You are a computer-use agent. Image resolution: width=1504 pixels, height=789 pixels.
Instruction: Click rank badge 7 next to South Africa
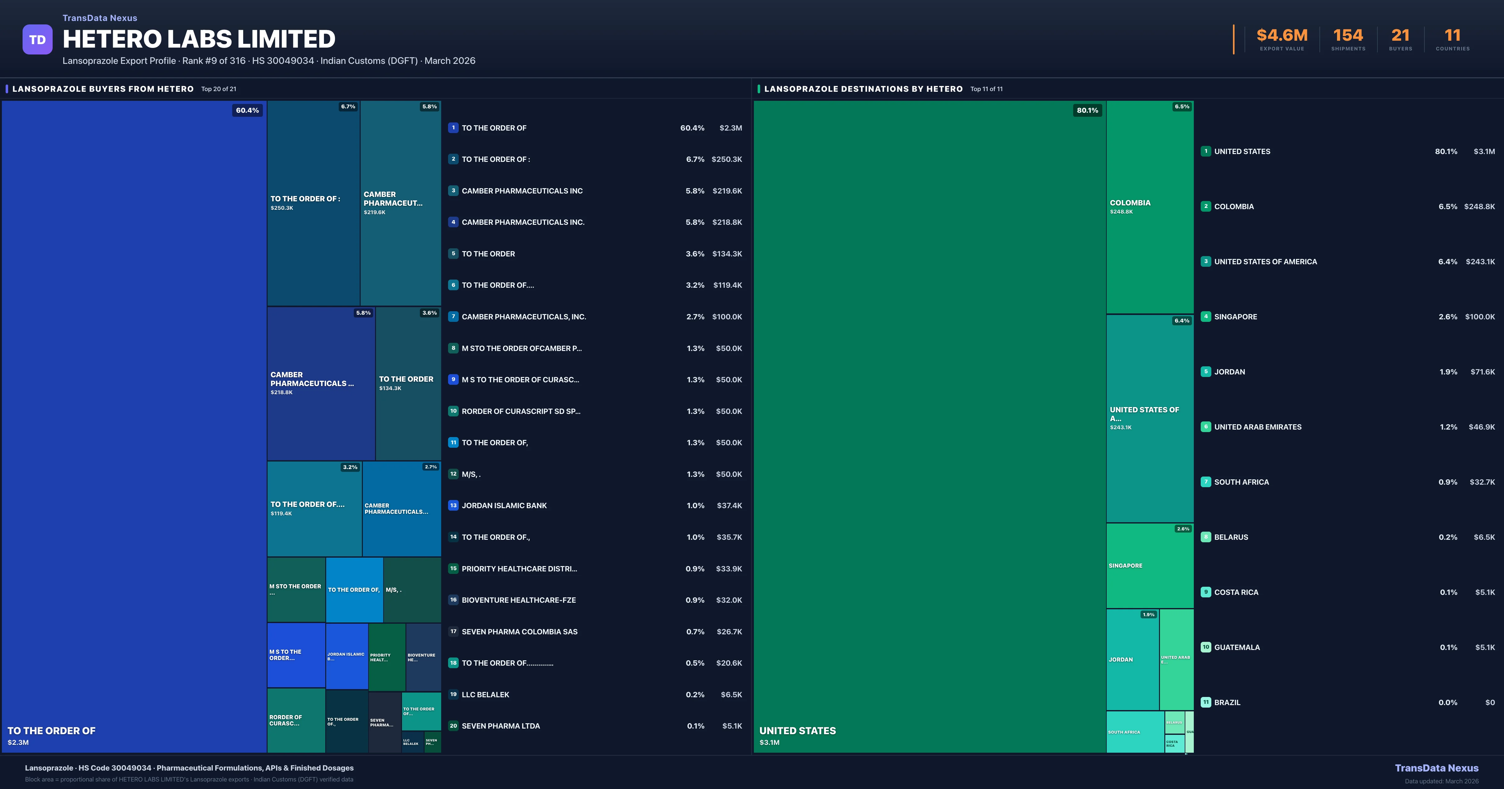1206,482
